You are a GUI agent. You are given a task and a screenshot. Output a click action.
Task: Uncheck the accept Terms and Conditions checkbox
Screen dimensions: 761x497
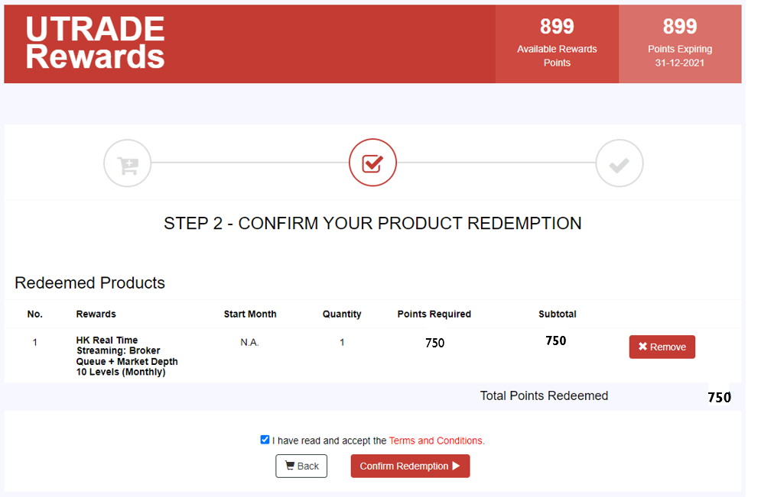[x=265, y=440]
